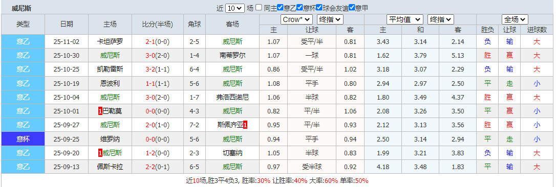Click the 7-2 corner count
Image resolution: width=556 pixels, height=187 pixels.
(x=195, y=125)
